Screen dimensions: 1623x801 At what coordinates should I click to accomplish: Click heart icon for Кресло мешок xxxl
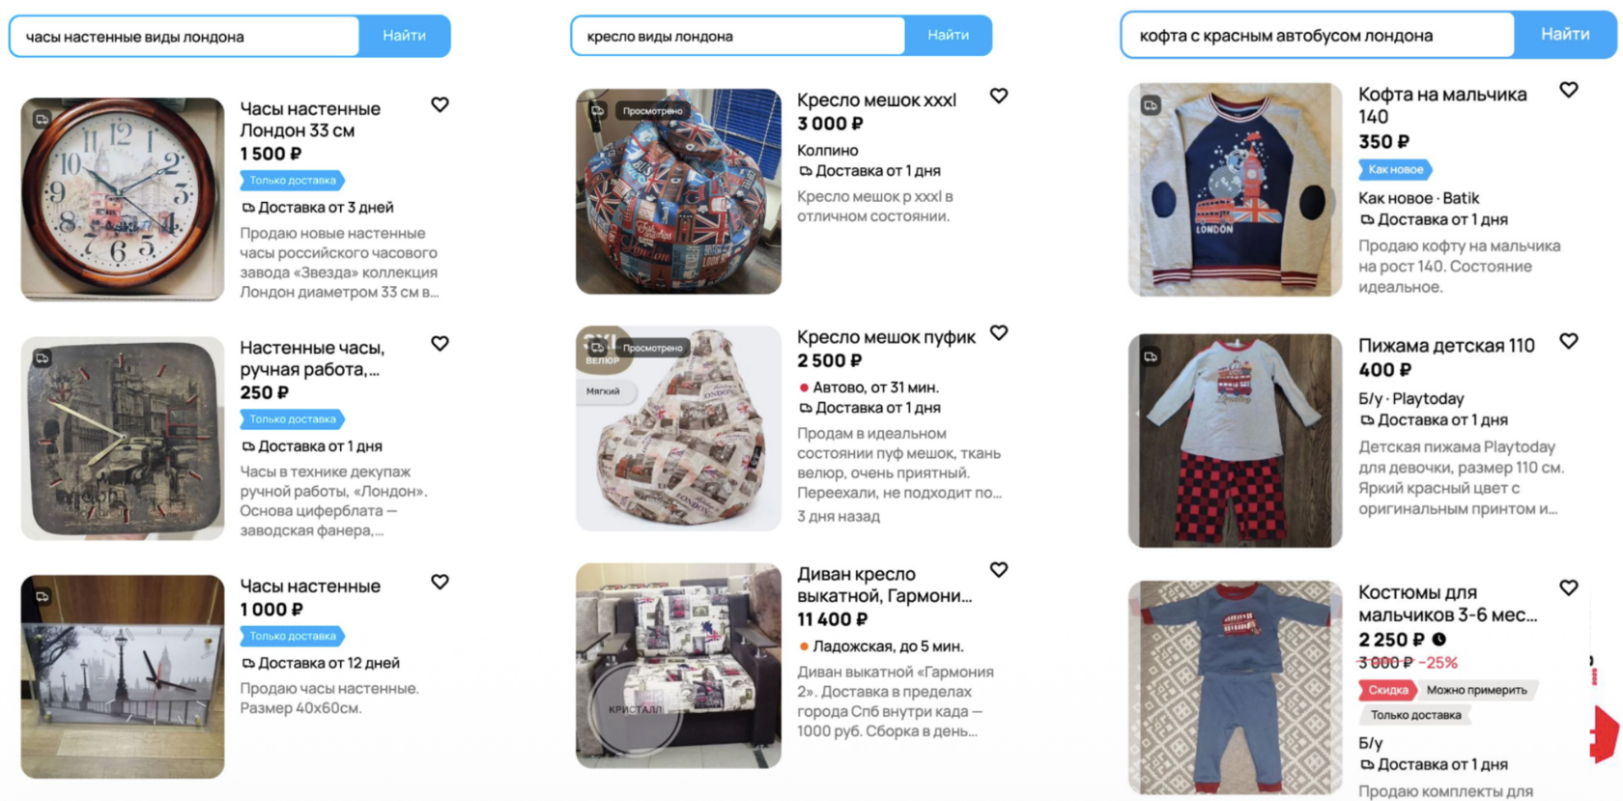click(x=999, y=96)
